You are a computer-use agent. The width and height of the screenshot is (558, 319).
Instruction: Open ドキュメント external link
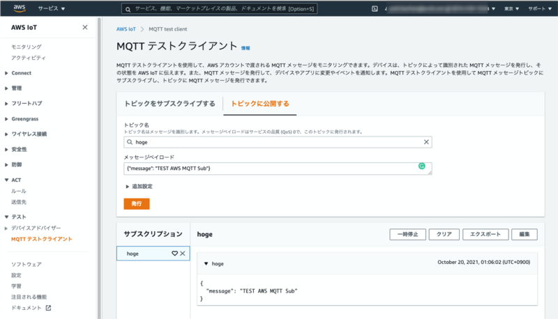click(27, 308)
